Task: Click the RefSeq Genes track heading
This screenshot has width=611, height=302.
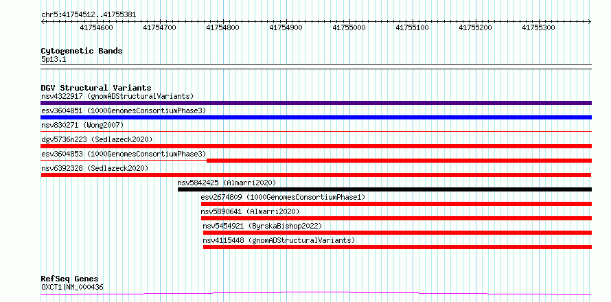Action: point(70,279)
